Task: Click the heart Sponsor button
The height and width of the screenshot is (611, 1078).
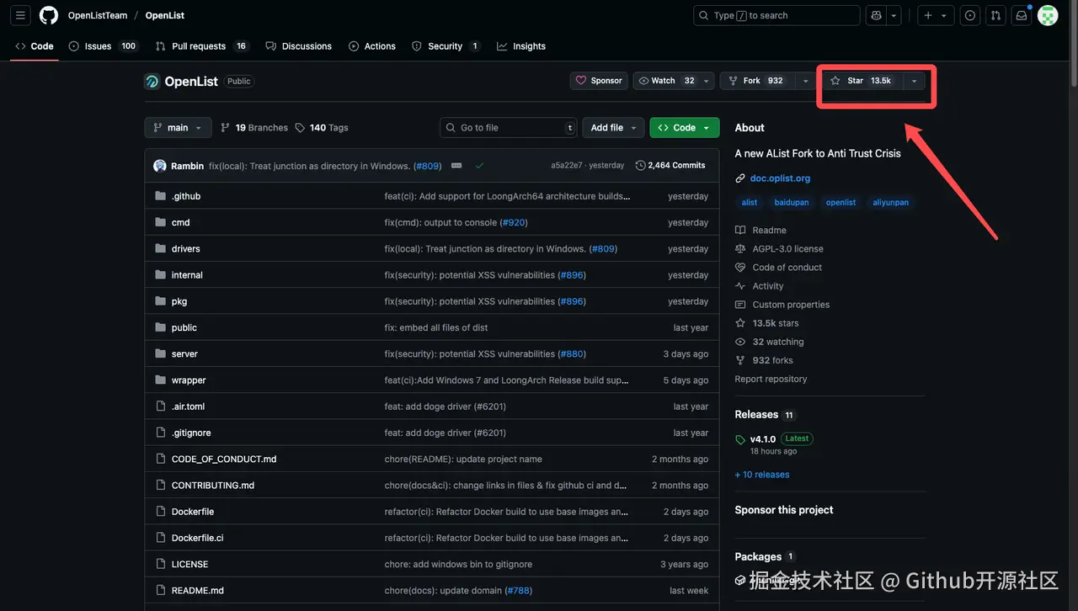Action: click(599, 81)
